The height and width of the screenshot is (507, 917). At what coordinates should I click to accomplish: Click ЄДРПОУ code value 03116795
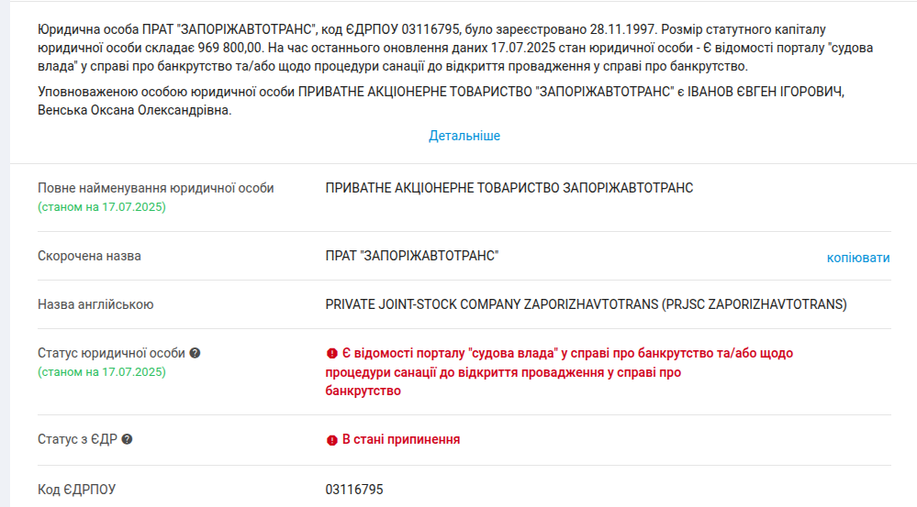354,490
